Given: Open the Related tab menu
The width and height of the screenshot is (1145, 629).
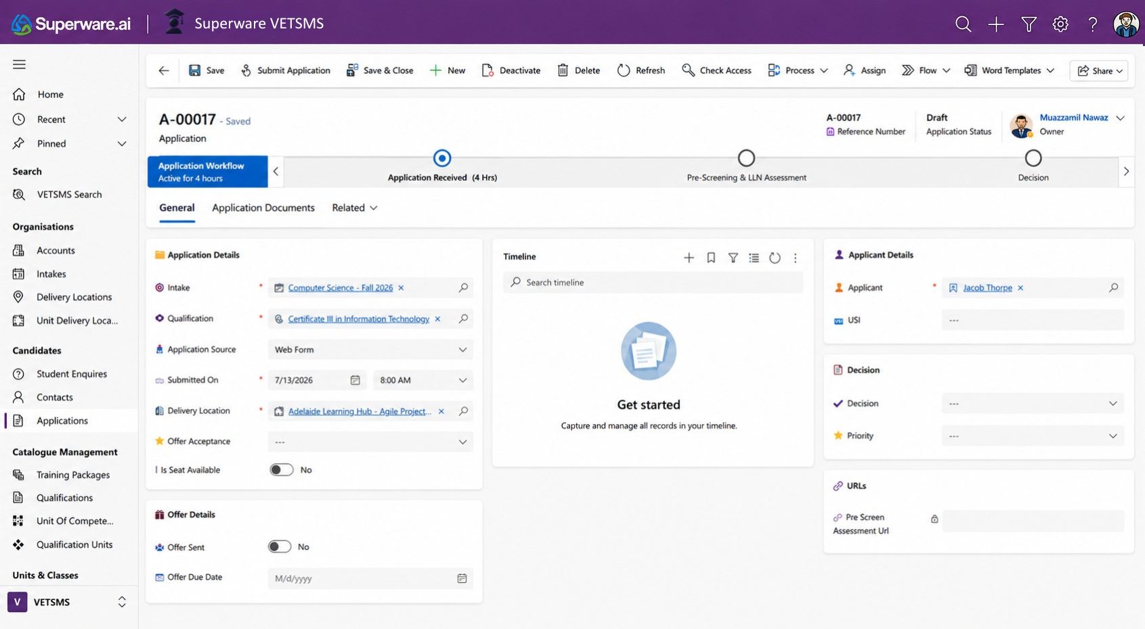Looking at the screenshot, I should coord(354,208).
